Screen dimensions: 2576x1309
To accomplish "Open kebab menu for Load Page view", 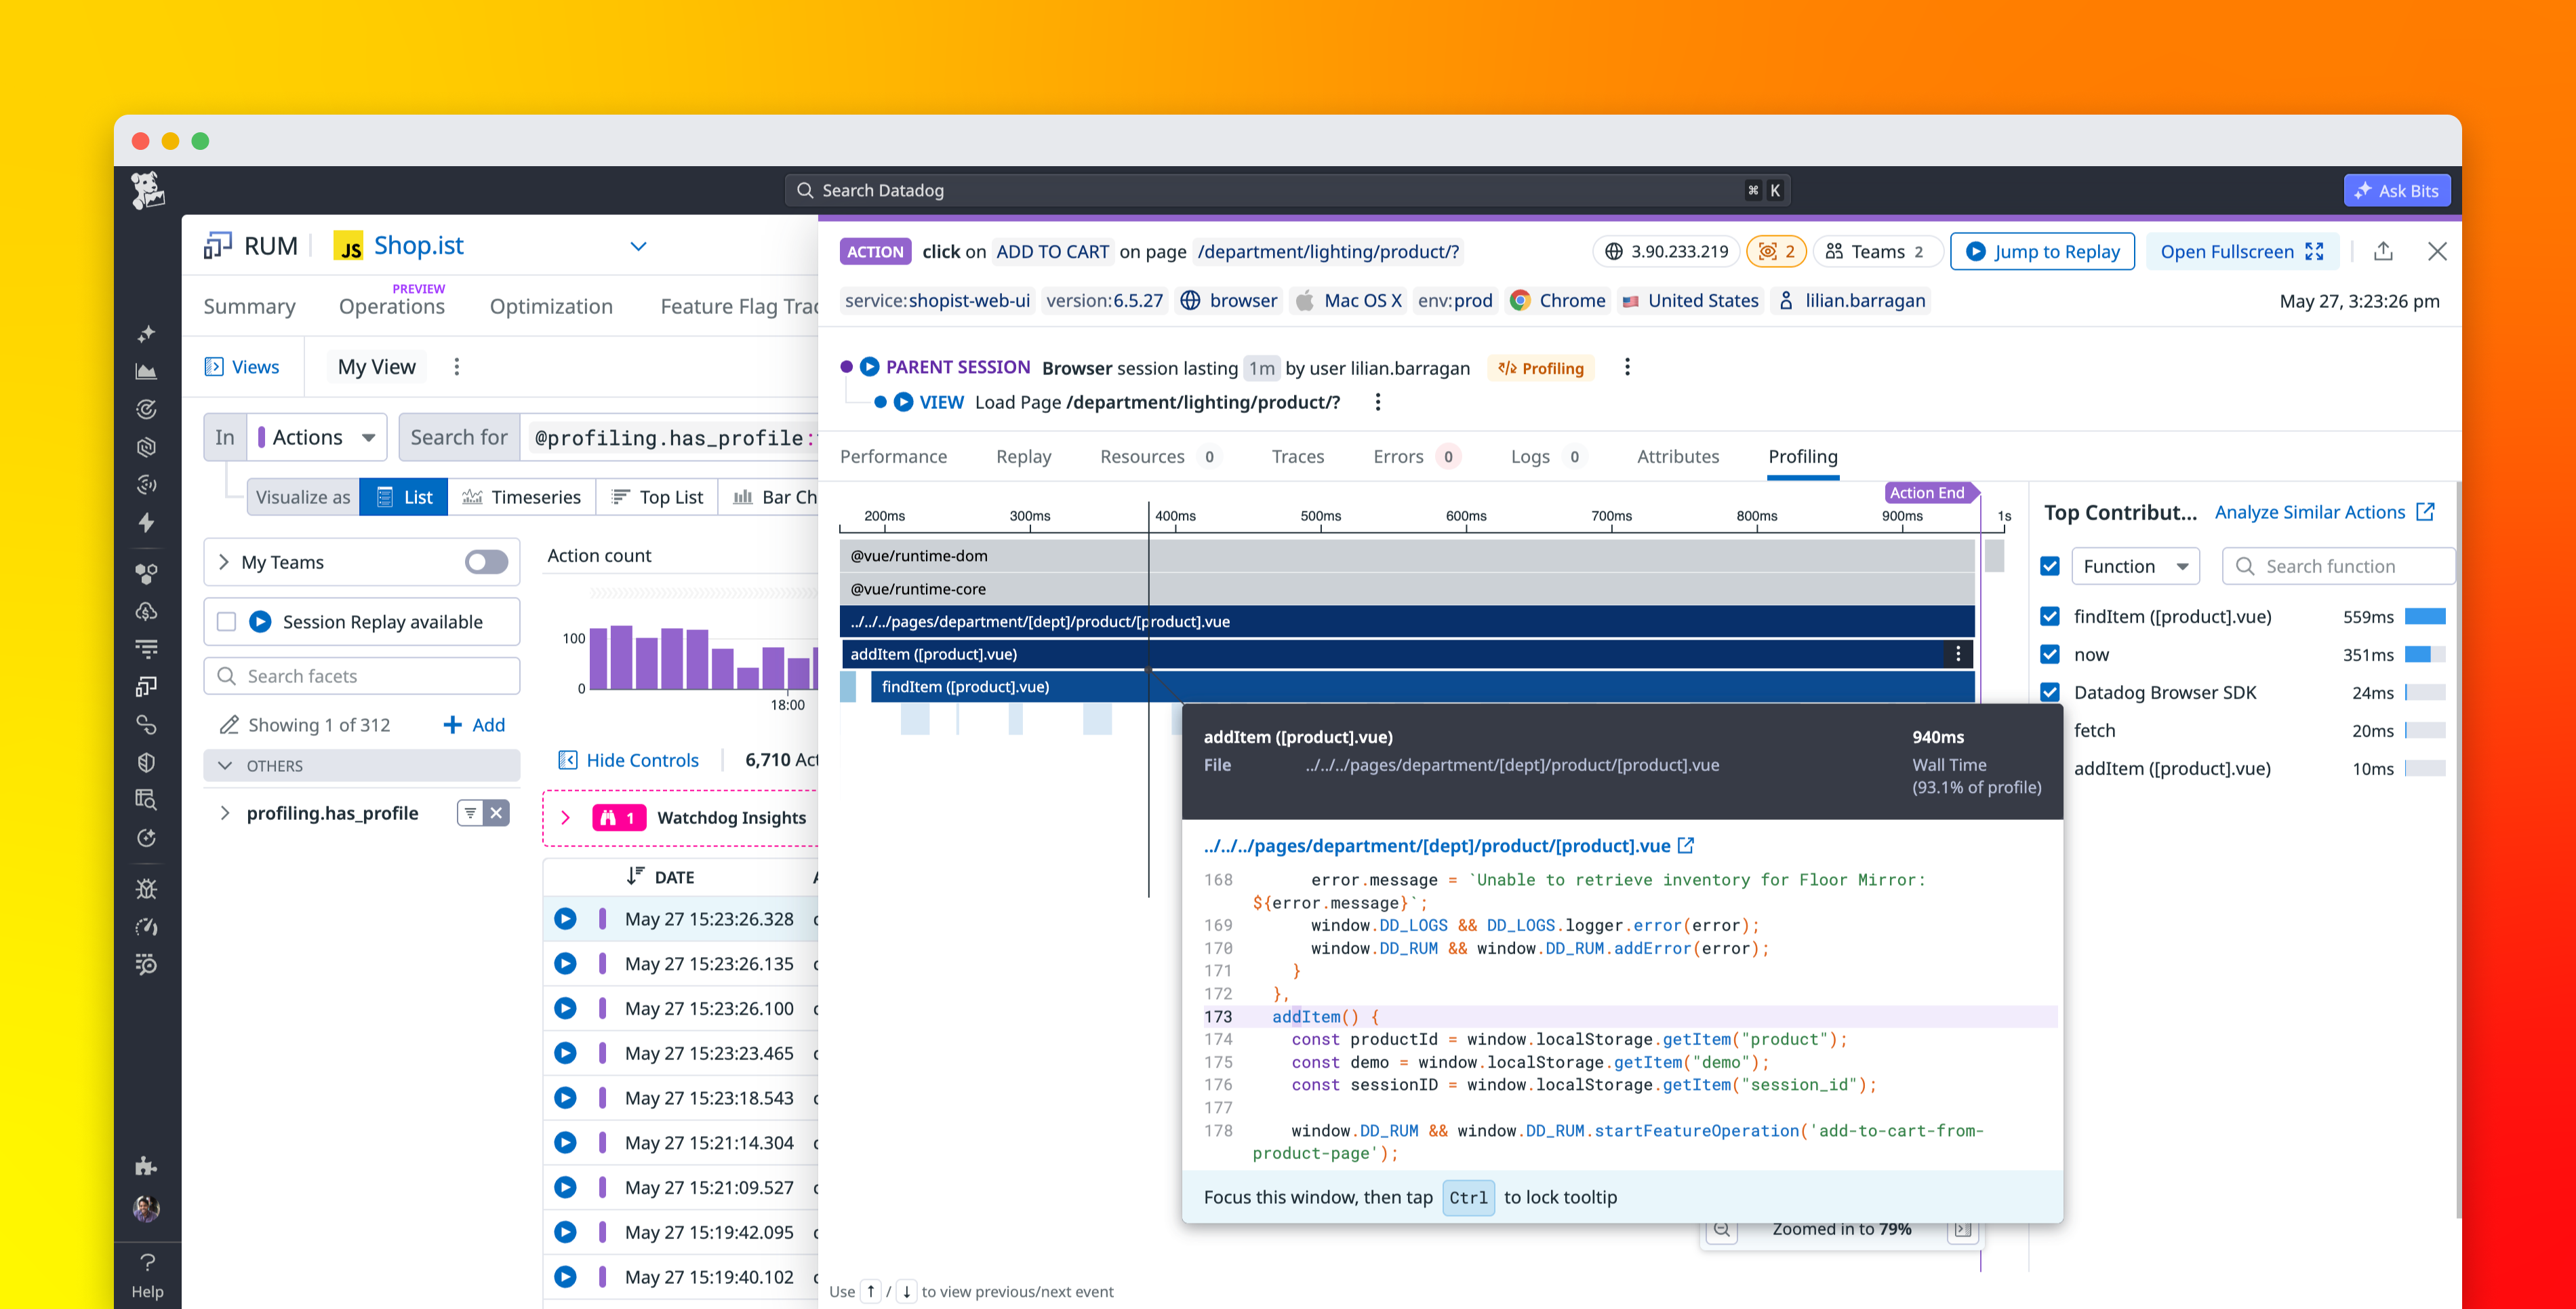I will (1378, 402).
